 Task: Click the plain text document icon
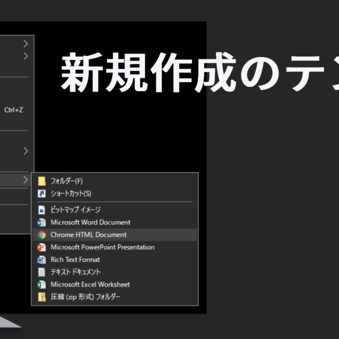pos(42,272)
